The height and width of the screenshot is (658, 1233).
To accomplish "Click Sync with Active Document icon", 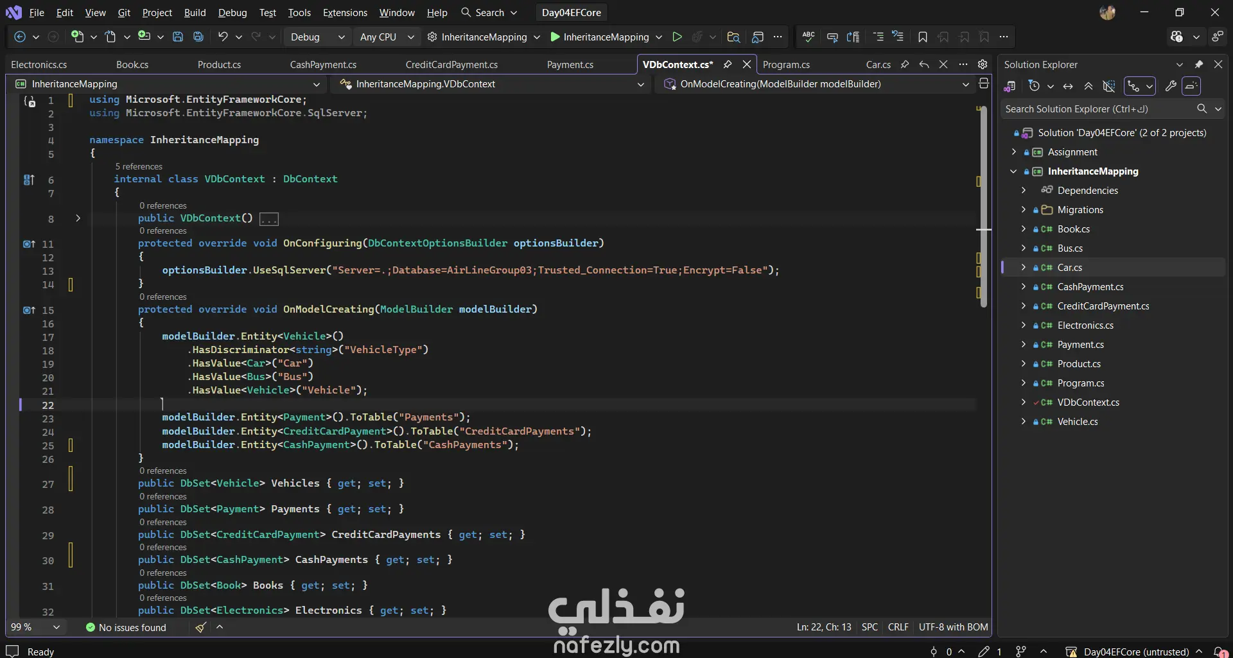I will point(1068,86).
